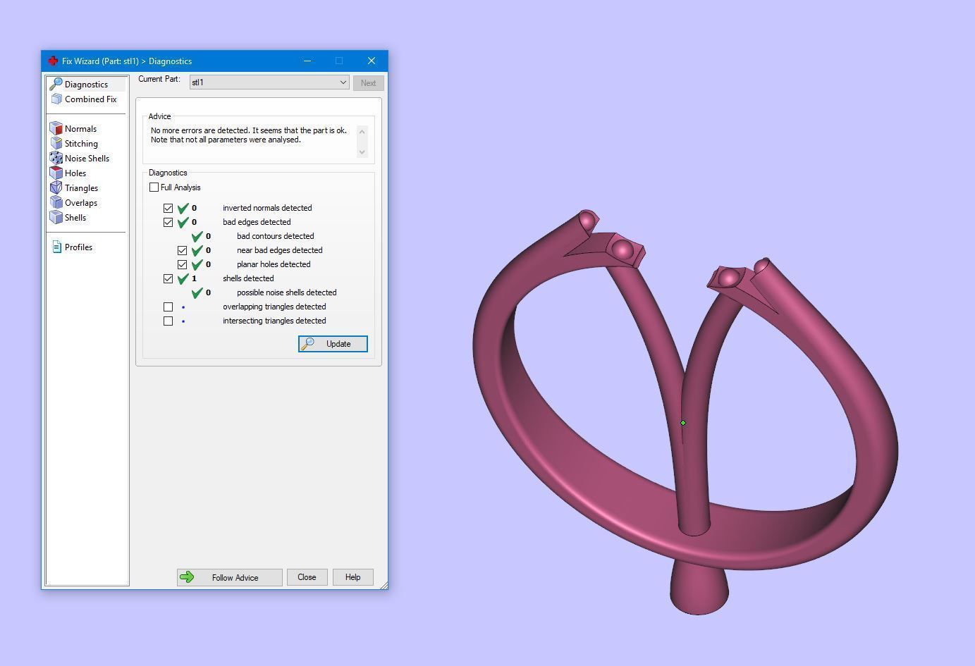This screenshot has height=666, width=975.
Task: Click the red cross Fix Wizard title icon
Action: [53, 61]
